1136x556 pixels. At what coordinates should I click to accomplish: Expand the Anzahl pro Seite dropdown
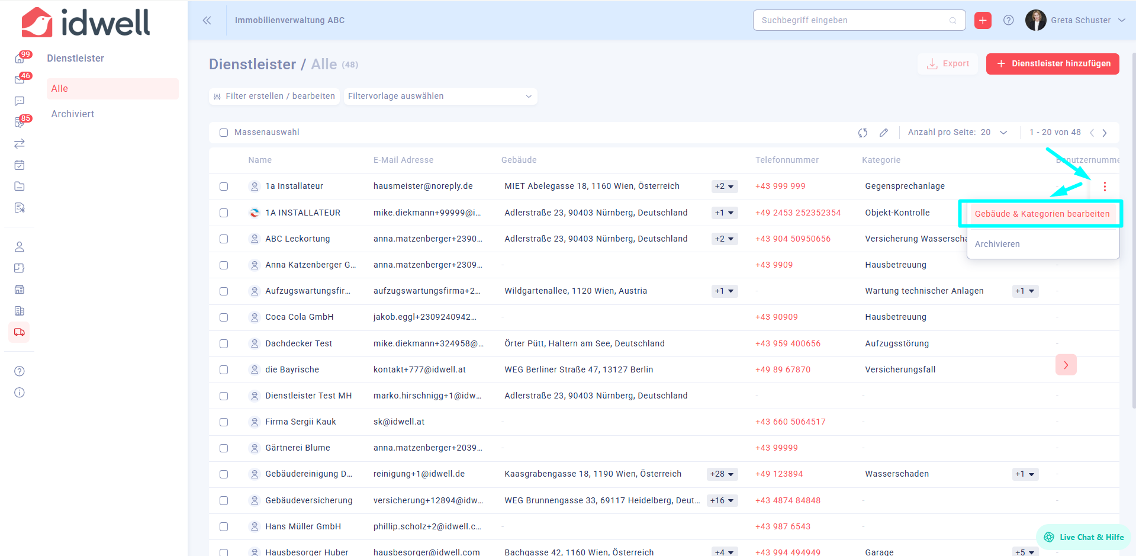click(1003, 133)
